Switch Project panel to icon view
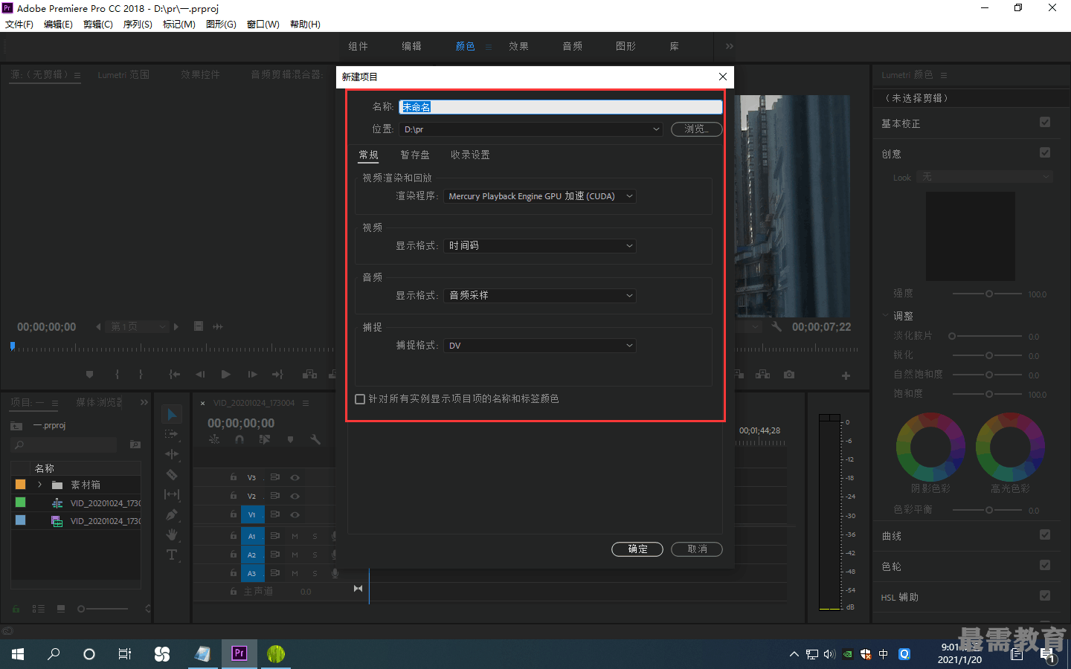The height and width of the screenshot is (669, 1071). [61, 609]
